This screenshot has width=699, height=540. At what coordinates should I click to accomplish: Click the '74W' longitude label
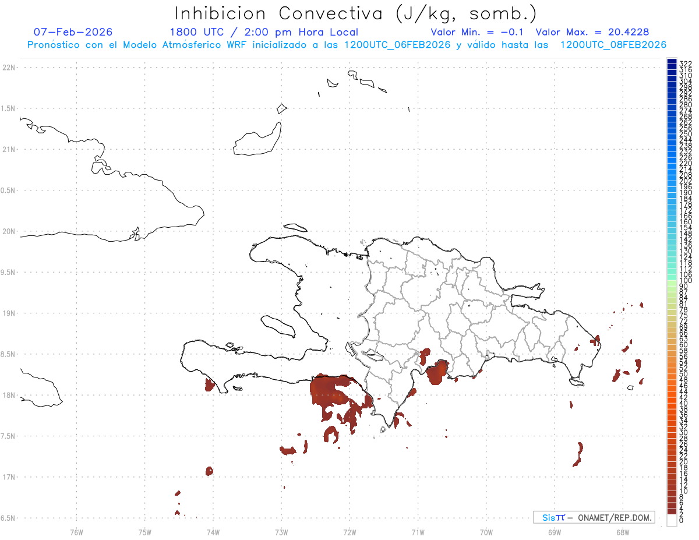pos(213,532)
